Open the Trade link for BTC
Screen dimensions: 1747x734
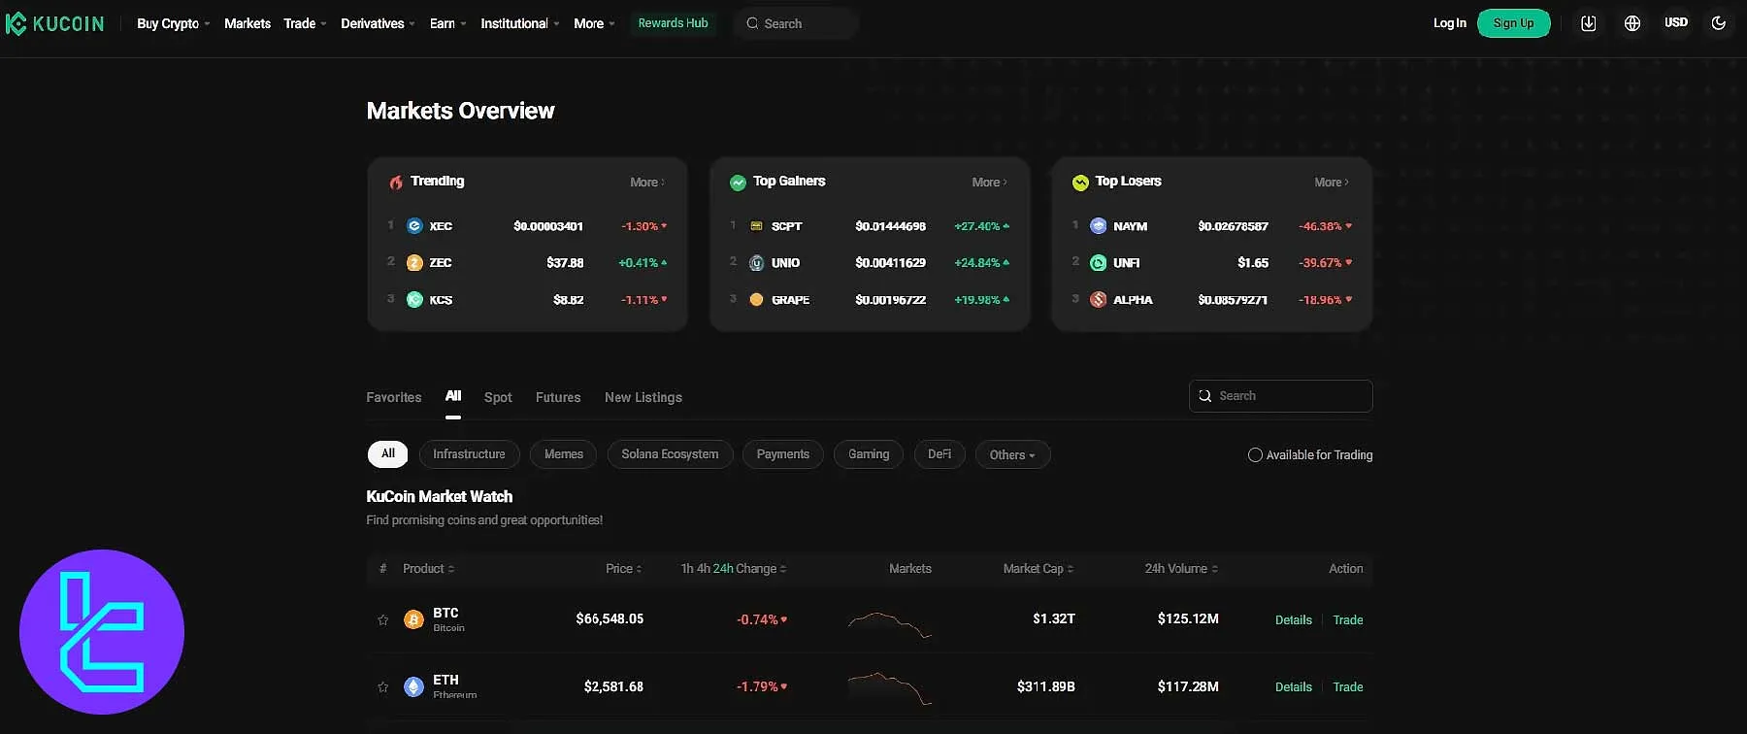1347,619
